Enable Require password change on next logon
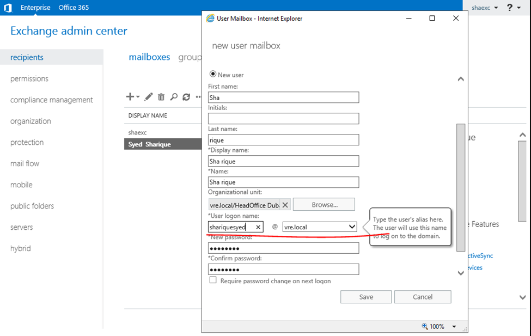This screenshot has height=336, width=531. click(x=213, y=280)
